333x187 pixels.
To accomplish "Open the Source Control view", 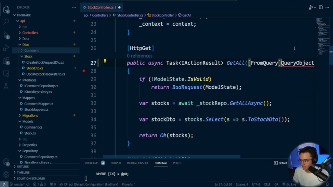I will point(6,35).
